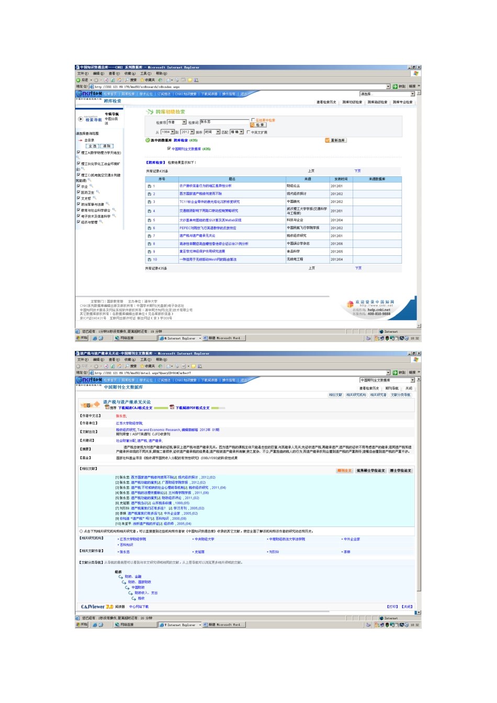Open the 文件(F) menu in the search results window
497x703 pixels.
[x=83, y=74]
